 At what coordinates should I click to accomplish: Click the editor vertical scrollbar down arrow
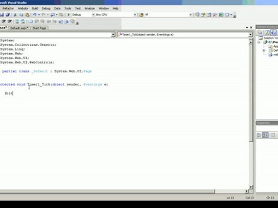coord(250,187)
